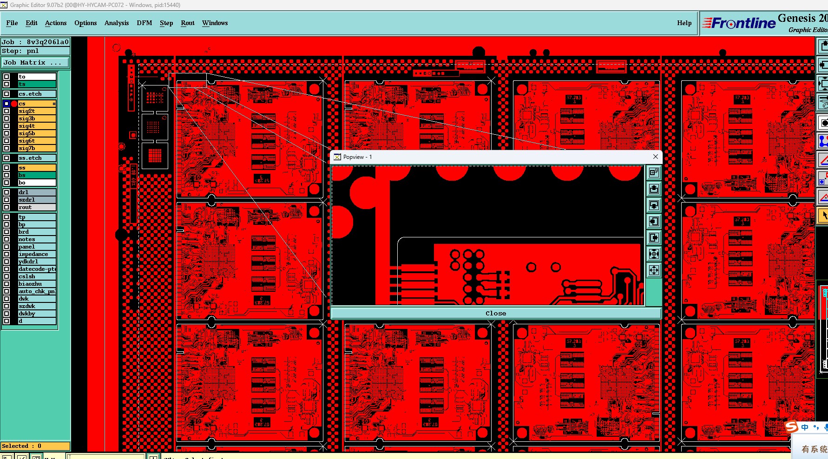This screenshot has width=828, height=459.
Task: Open the Analysis menu
Action: [x=117, y=23]
